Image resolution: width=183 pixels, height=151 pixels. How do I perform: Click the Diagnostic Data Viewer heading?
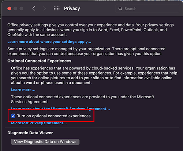click(30, 133)
